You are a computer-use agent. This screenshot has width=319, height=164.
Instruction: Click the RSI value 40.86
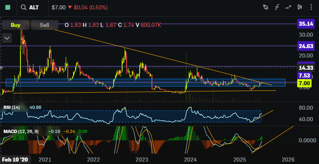(x=35, y=108)
